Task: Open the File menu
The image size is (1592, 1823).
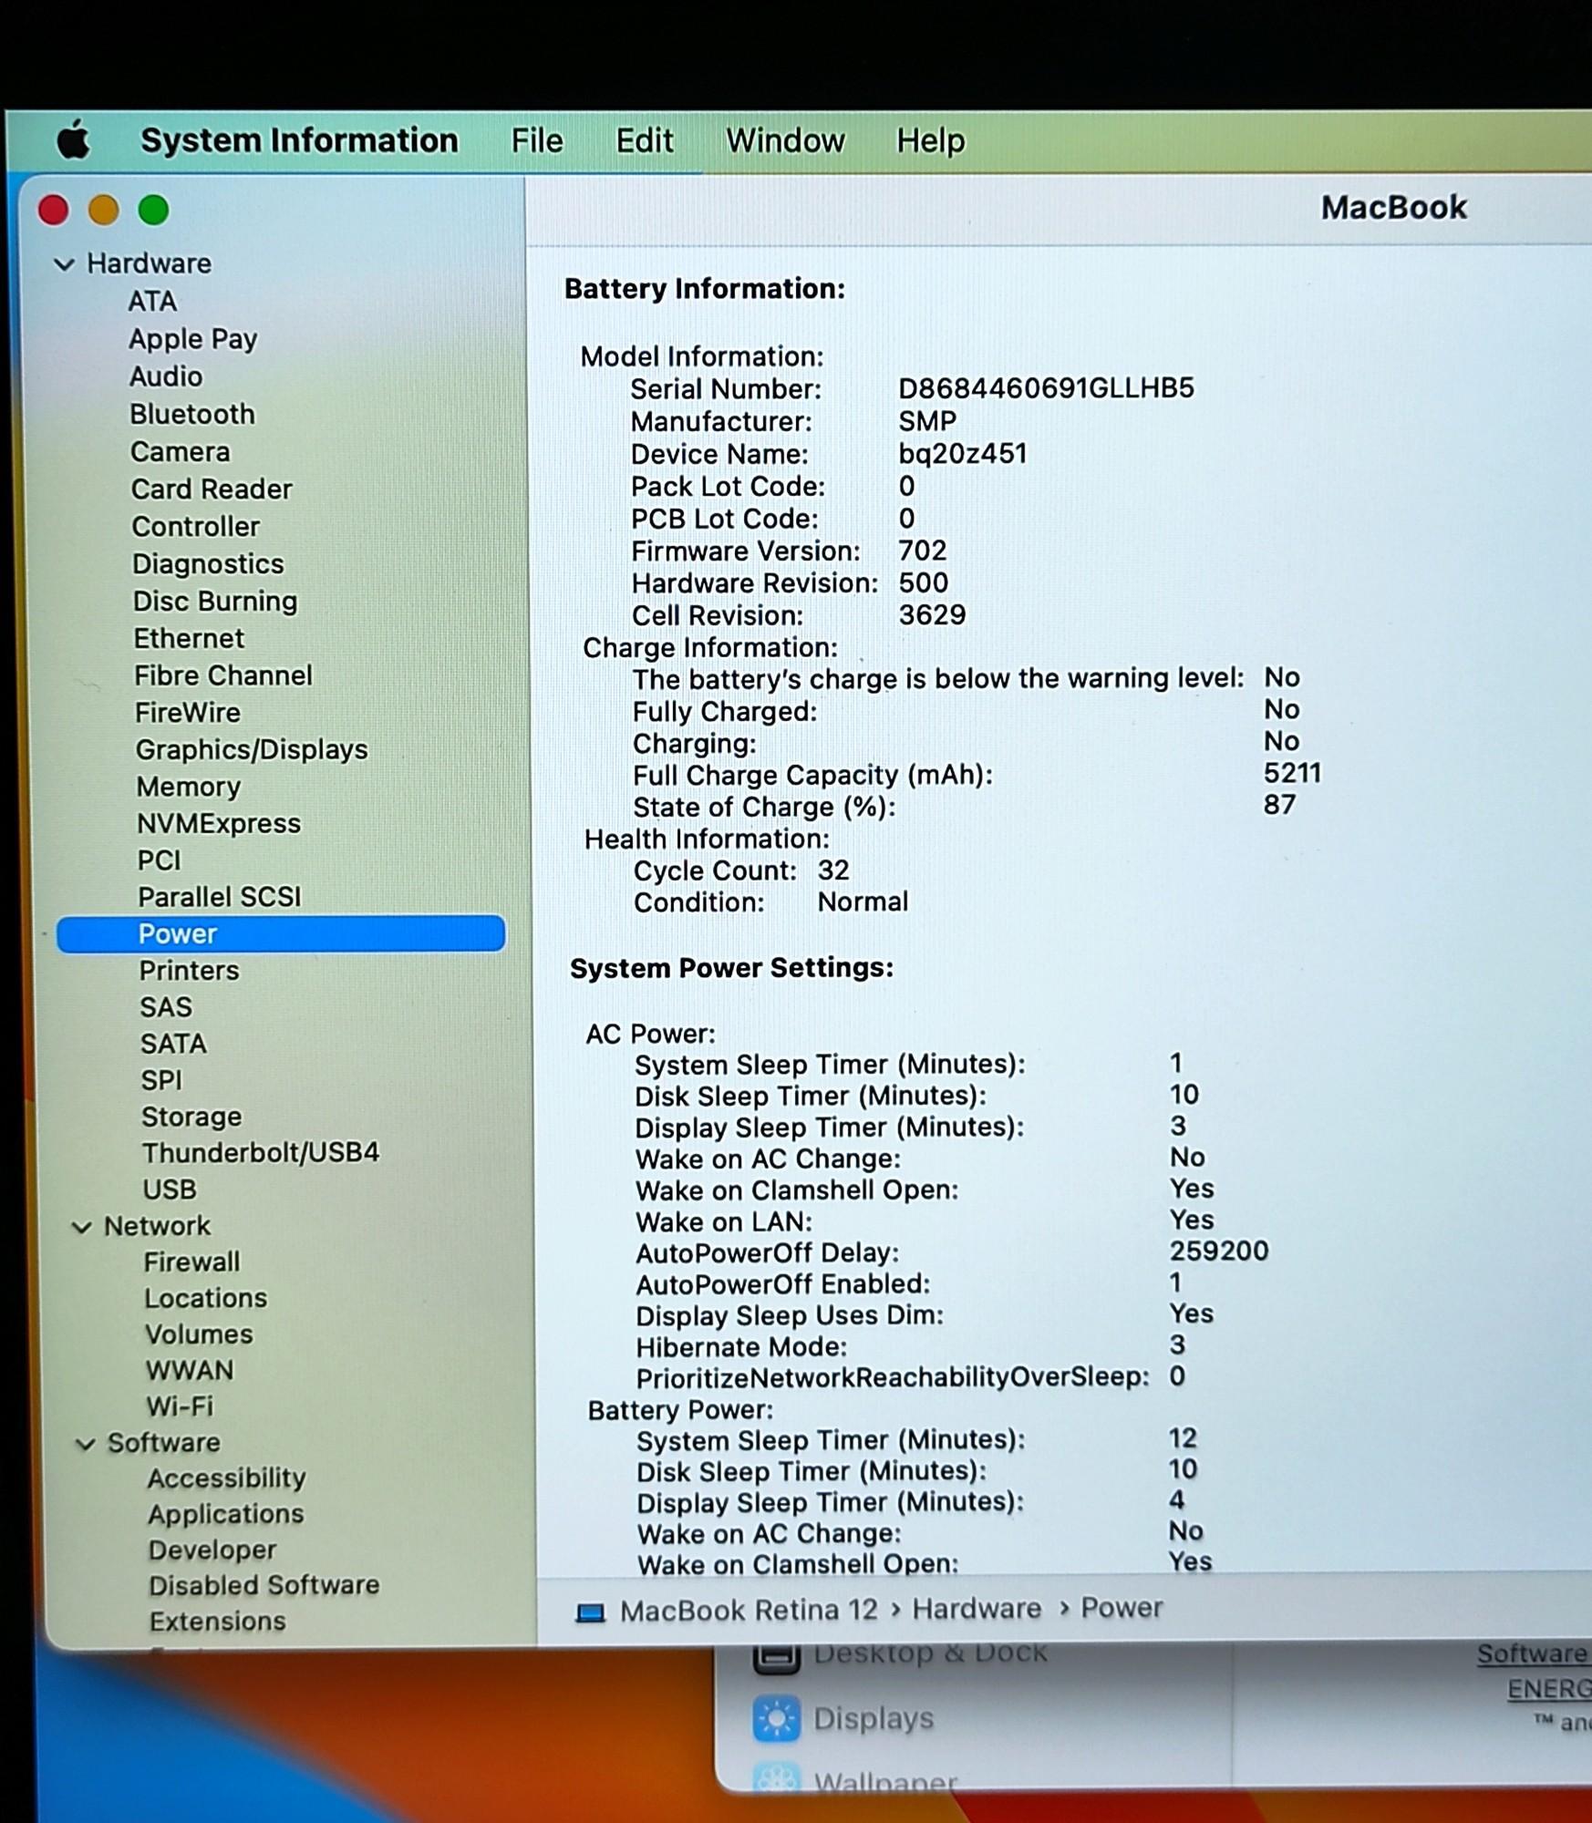Action: 537,140
